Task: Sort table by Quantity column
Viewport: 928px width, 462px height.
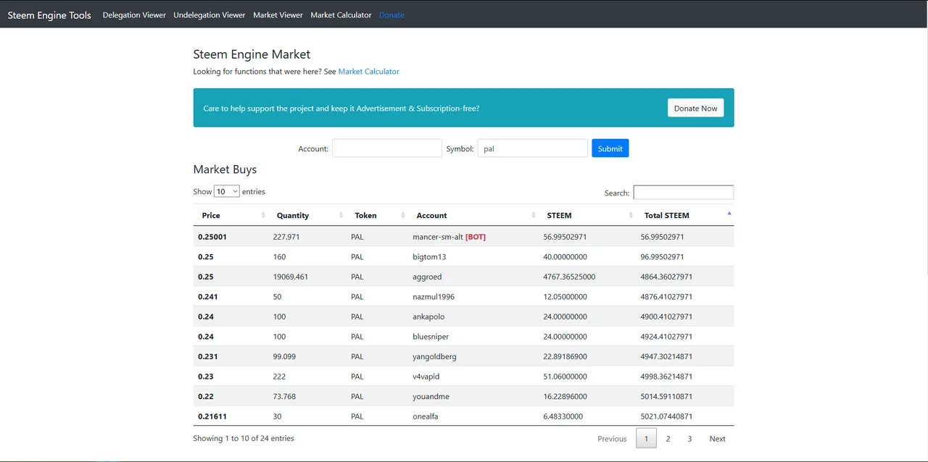Action: point(307,215)
